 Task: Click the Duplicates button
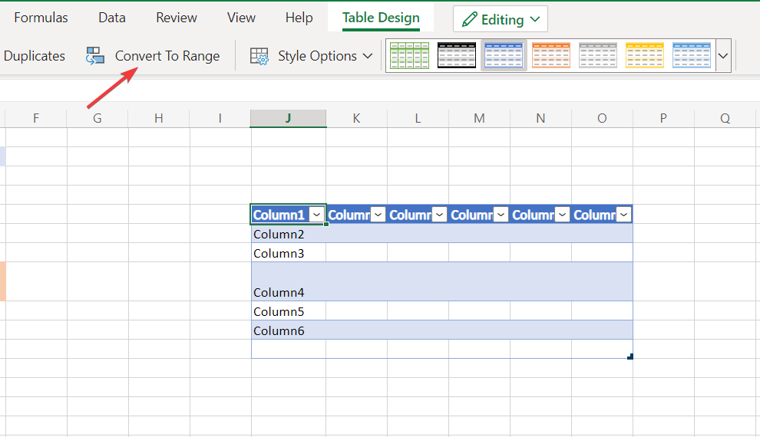click(34, 56)
